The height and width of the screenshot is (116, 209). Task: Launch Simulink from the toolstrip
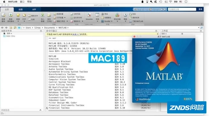click(x=89, y=16)
